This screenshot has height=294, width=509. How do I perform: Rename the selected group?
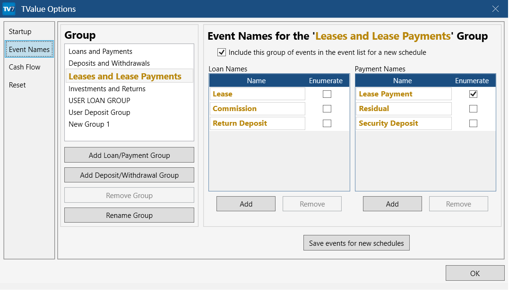coord(129,215)
